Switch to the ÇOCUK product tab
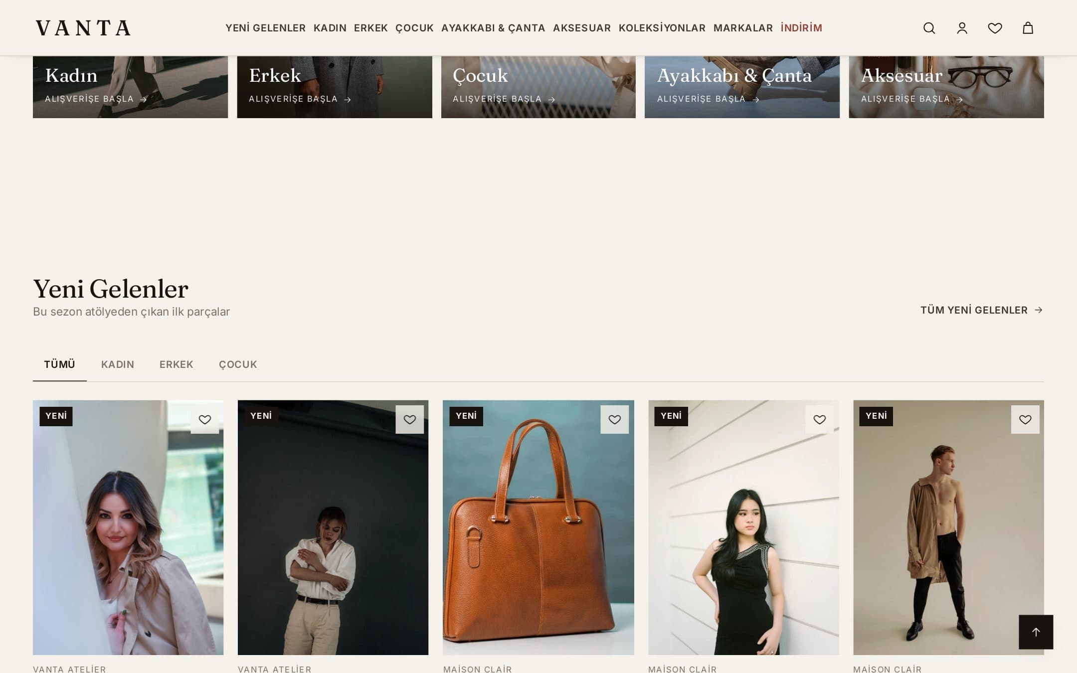The width and height of the screenshot is (1077, 673). [x=238, y=364]
